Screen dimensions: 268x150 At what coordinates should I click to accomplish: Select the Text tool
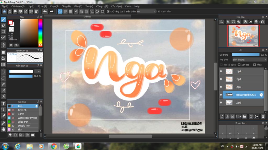click(3, 104)
